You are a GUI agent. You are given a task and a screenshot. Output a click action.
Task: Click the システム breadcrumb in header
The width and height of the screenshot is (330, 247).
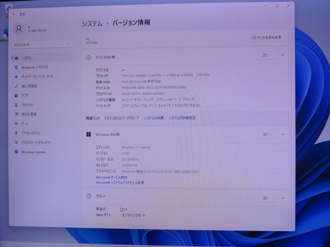pyautogui.click(x=92, y=24)
